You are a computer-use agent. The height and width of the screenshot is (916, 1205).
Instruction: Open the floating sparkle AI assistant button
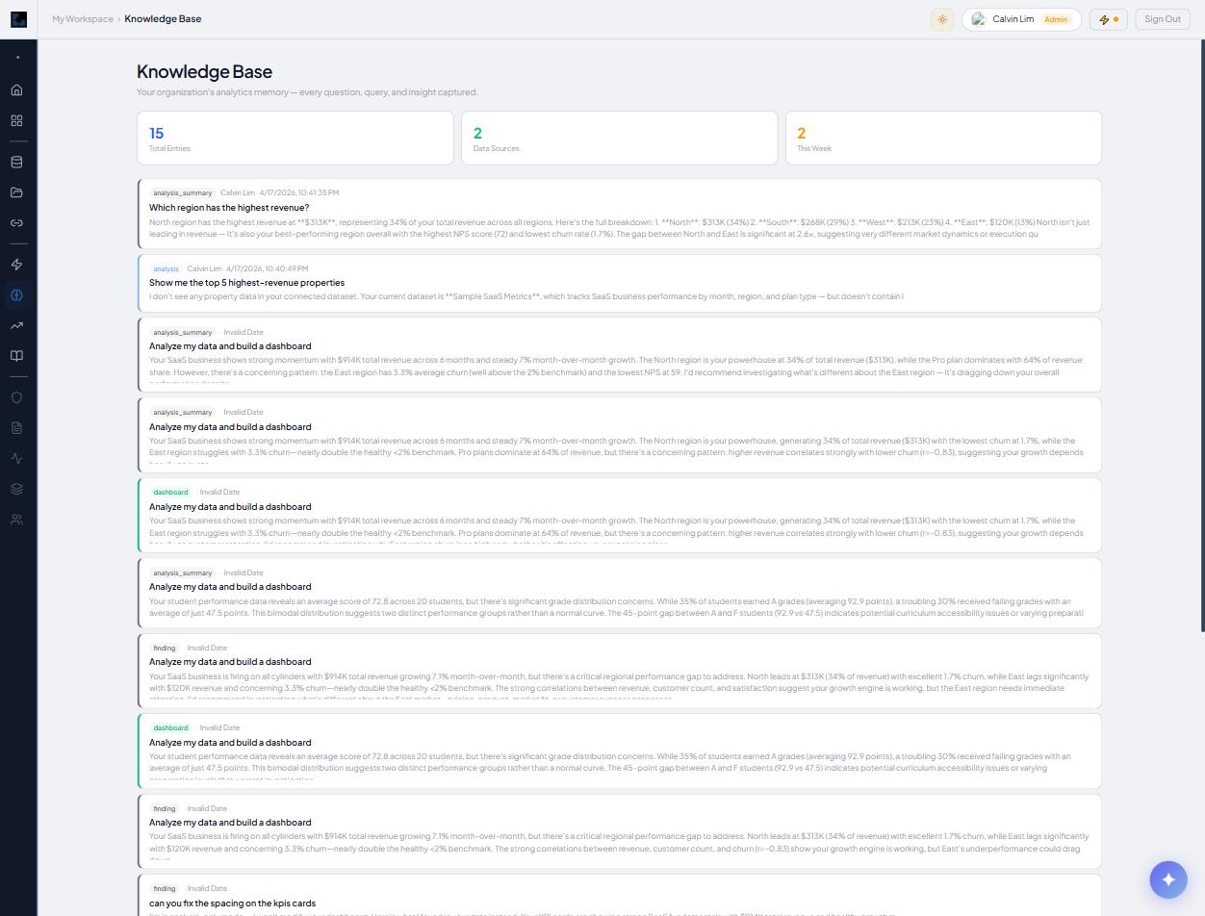(1168, 879)
